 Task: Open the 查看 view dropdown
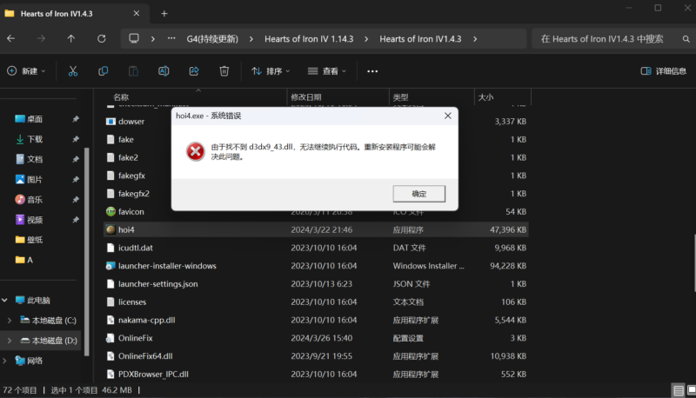point(327,71)
